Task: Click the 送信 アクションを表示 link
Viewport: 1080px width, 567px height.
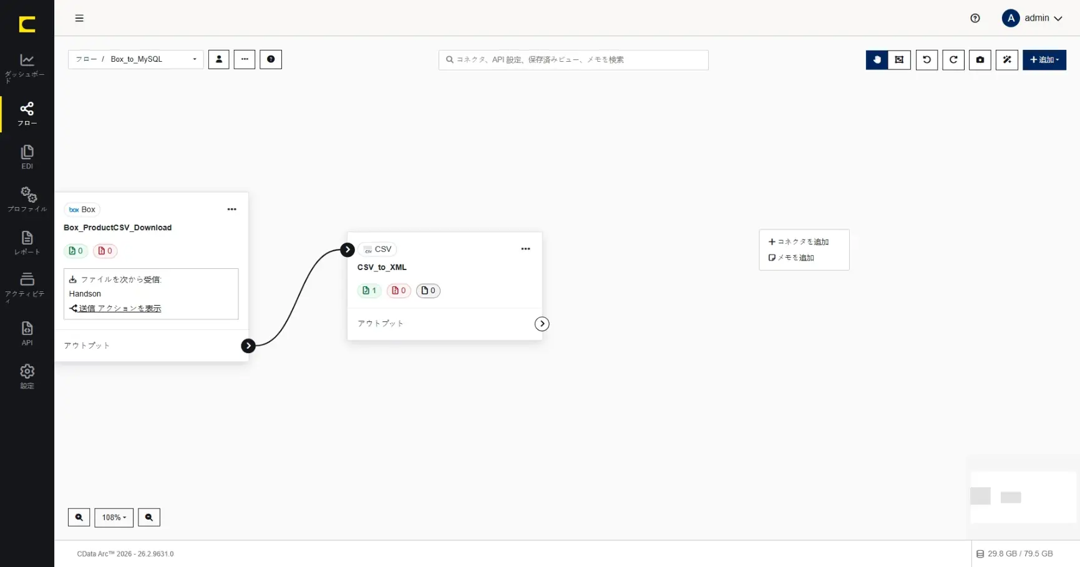Action: coord(115,308)
